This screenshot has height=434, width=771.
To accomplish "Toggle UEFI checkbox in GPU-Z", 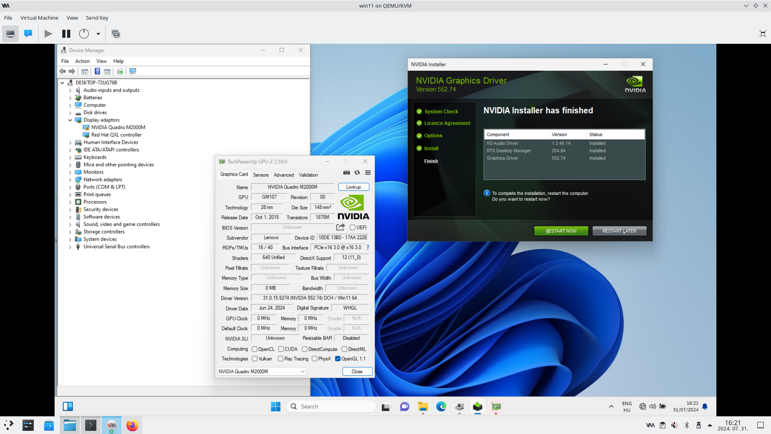I will click(x=353, y=227).
